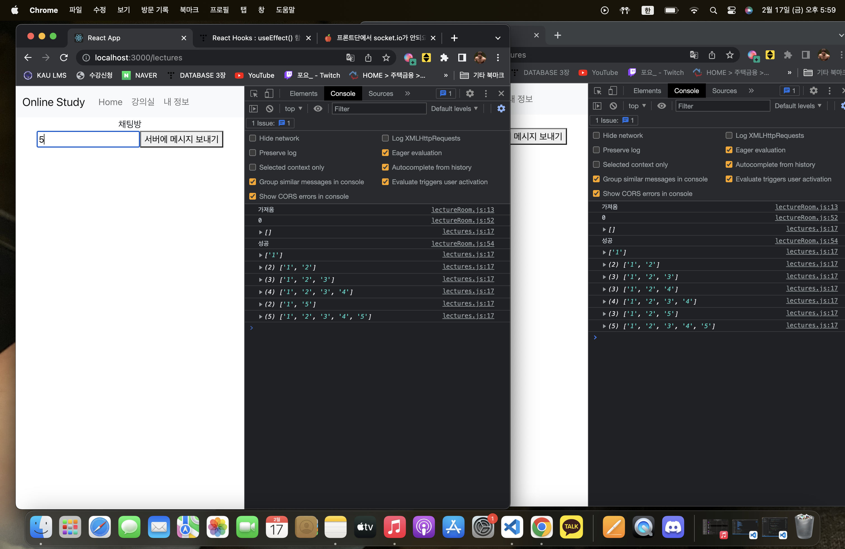The height and width of the screenshot is (549, 845).
Task: Switch to Sources tab in background DevTools
Action: 724,91
